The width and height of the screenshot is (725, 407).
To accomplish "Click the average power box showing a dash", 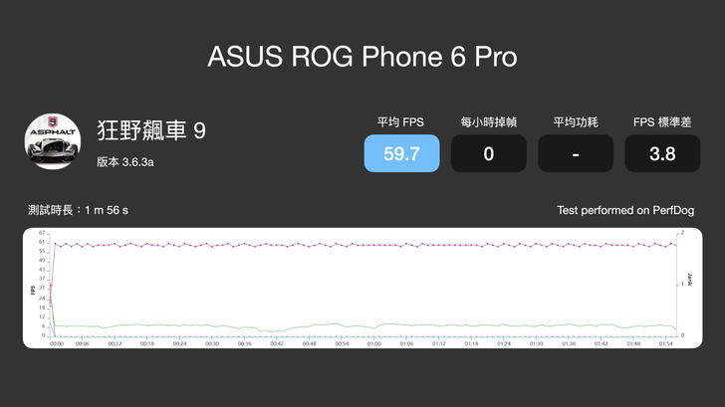I will (576, 154).
